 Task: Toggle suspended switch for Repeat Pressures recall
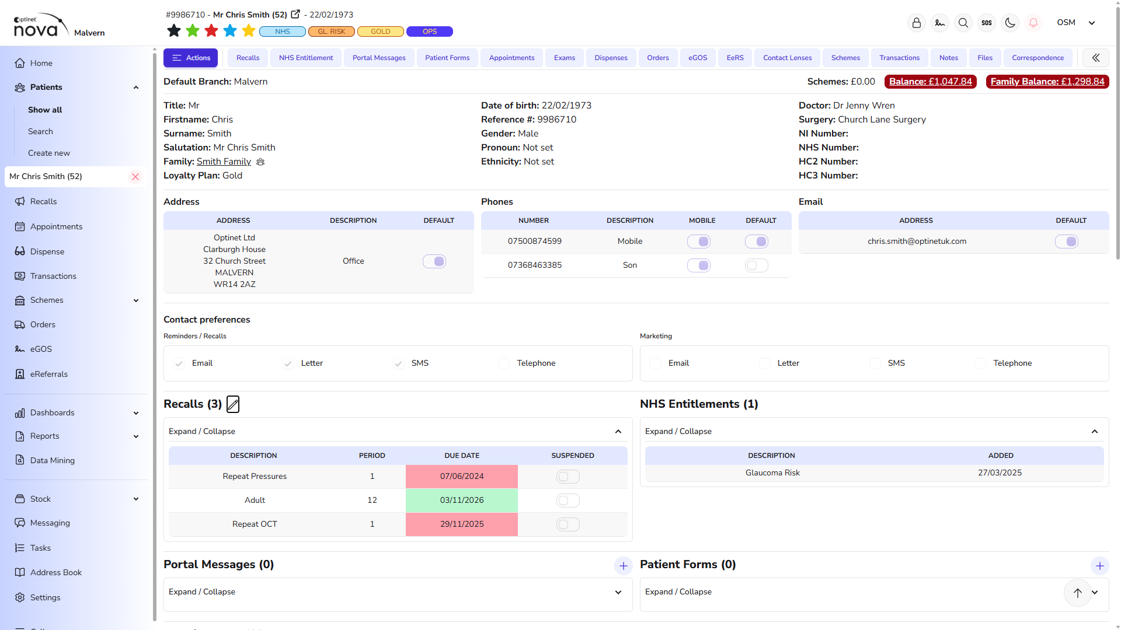[568, 477]
